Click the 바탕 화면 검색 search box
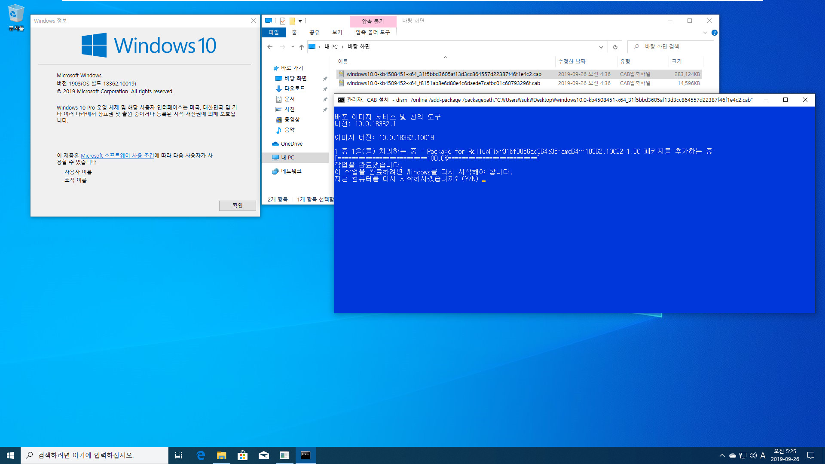The image size is (825, 464). click(x=670, y=47)
